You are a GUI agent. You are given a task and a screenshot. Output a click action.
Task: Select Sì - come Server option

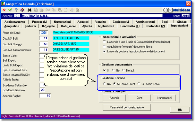pos(139,84)
